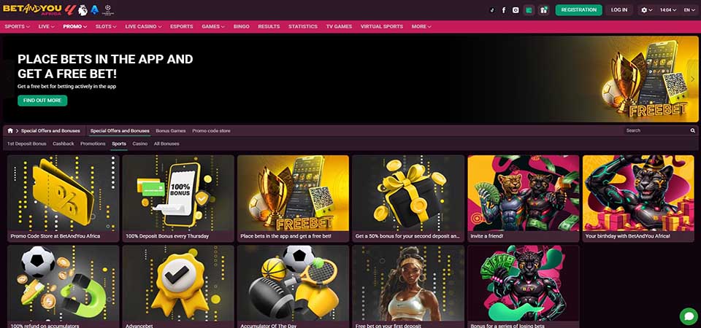Click the gift bonus icon in header
Screen dimensions: 701x328
click(543, 9)
